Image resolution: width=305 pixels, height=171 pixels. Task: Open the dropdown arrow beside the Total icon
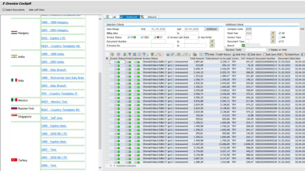[156, 55]
